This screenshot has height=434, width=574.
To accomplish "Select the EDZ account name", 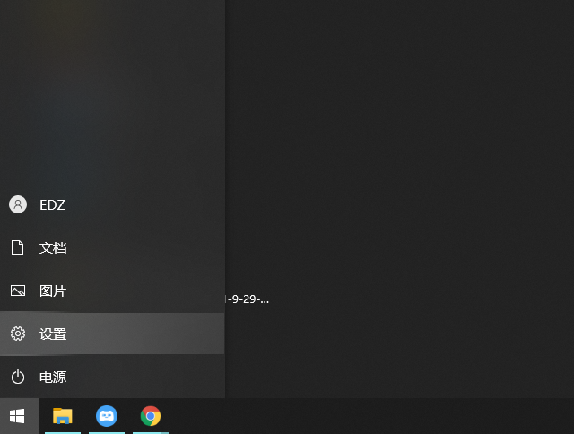I will (52, 204).
